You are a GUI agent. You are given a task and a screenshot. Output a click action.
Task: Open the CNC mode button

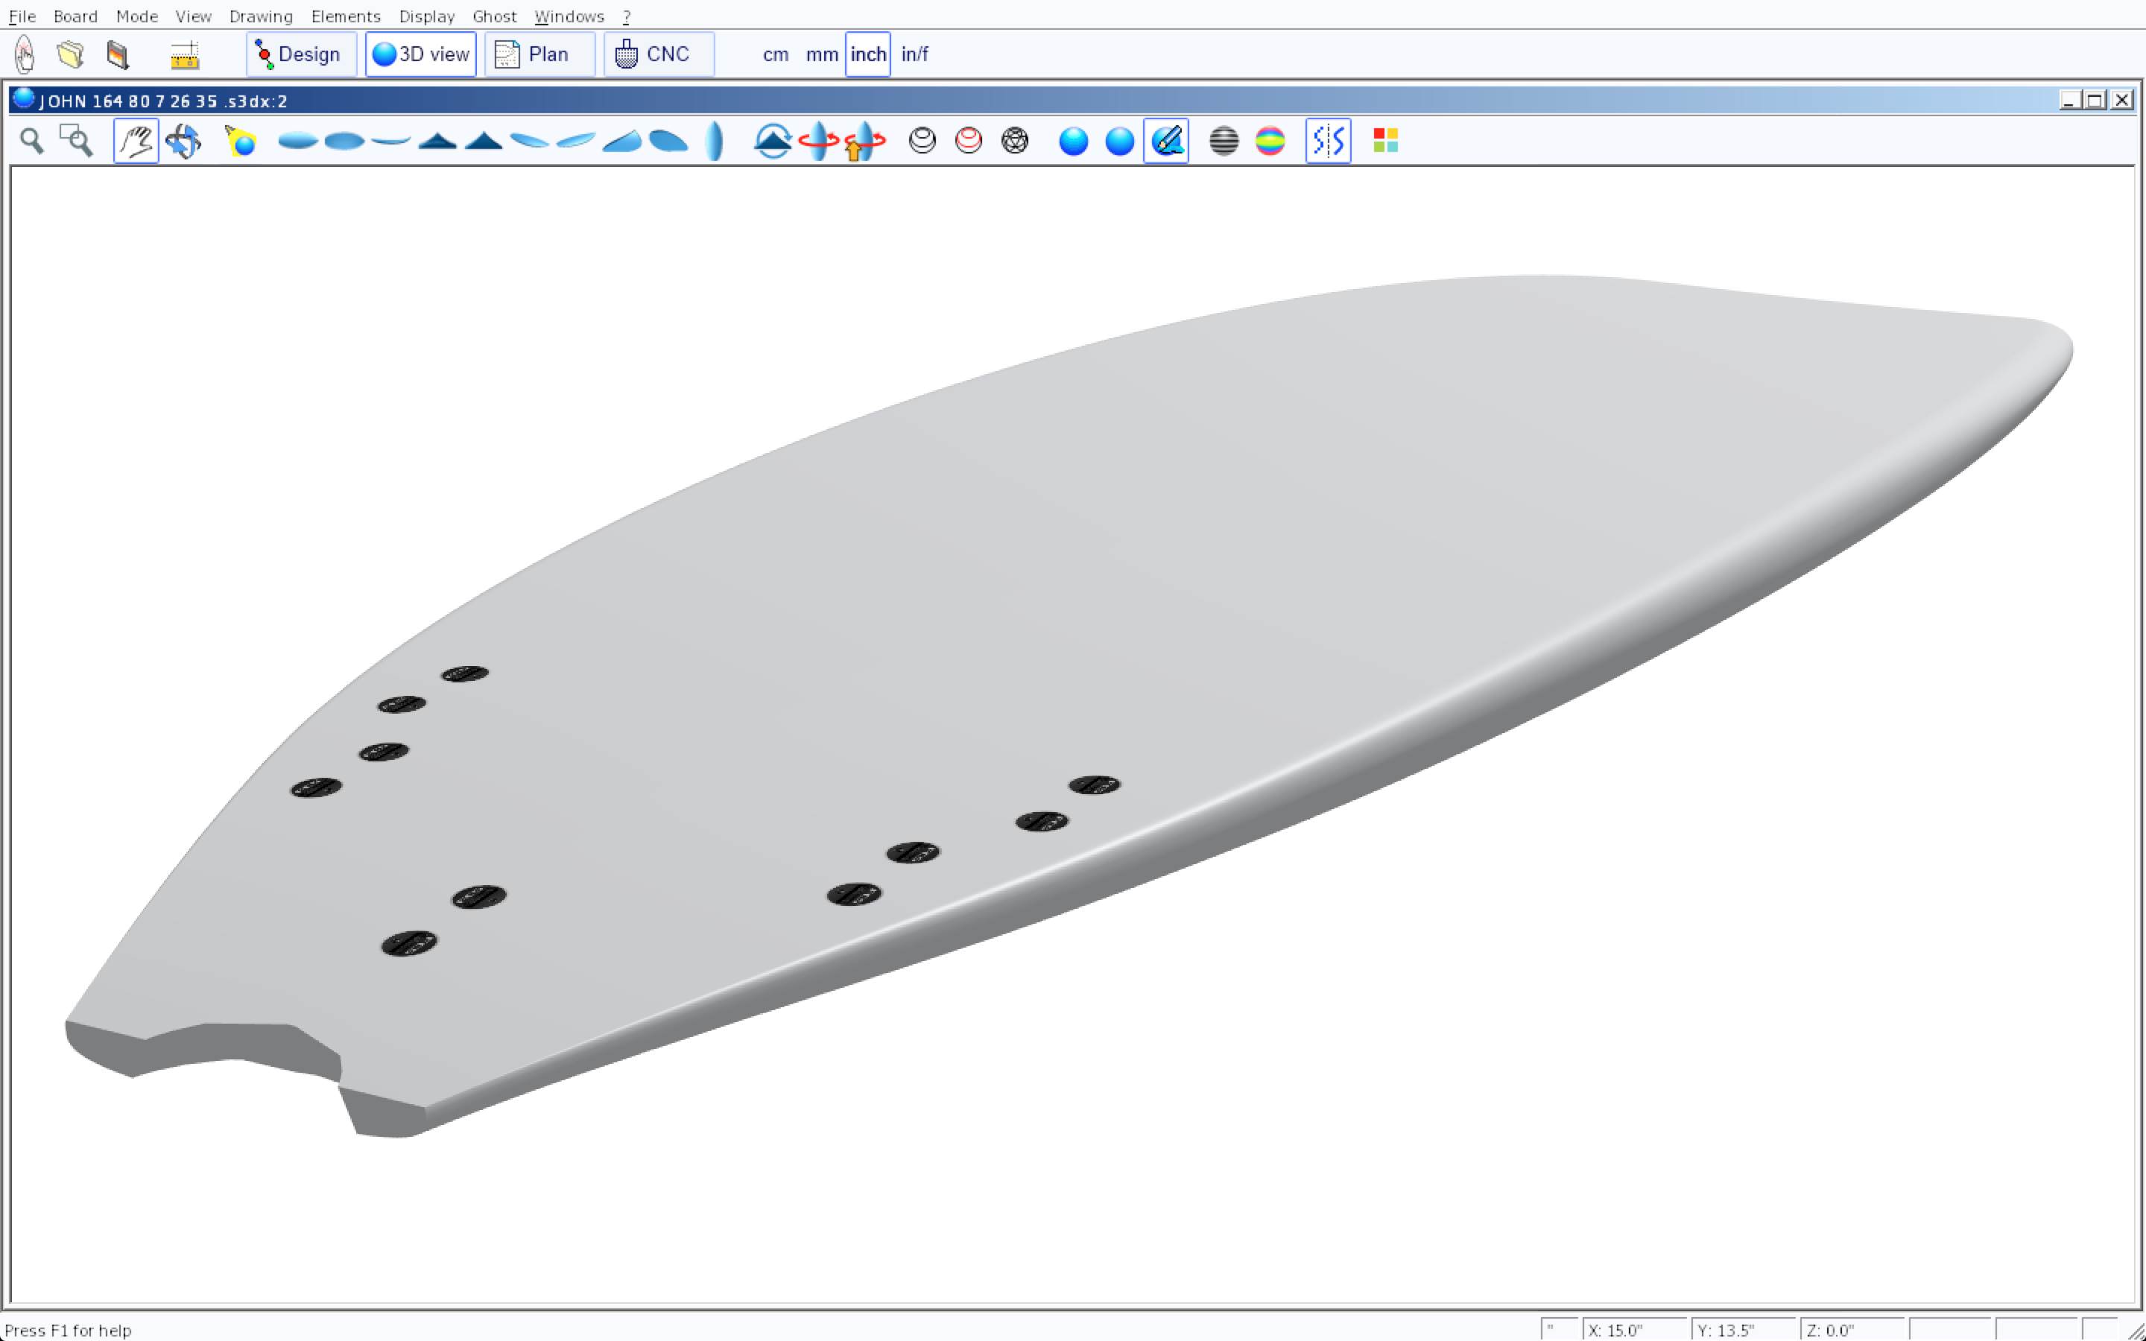658,54
